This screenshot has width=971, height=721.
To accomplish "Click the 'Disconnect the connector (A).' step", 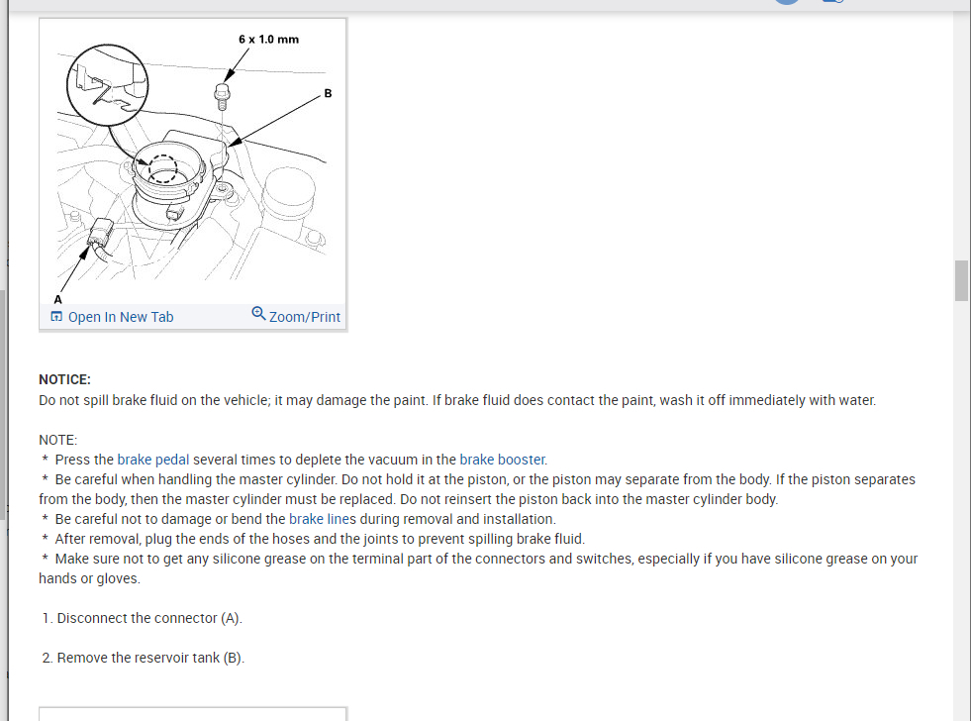I will click(149, 618).
